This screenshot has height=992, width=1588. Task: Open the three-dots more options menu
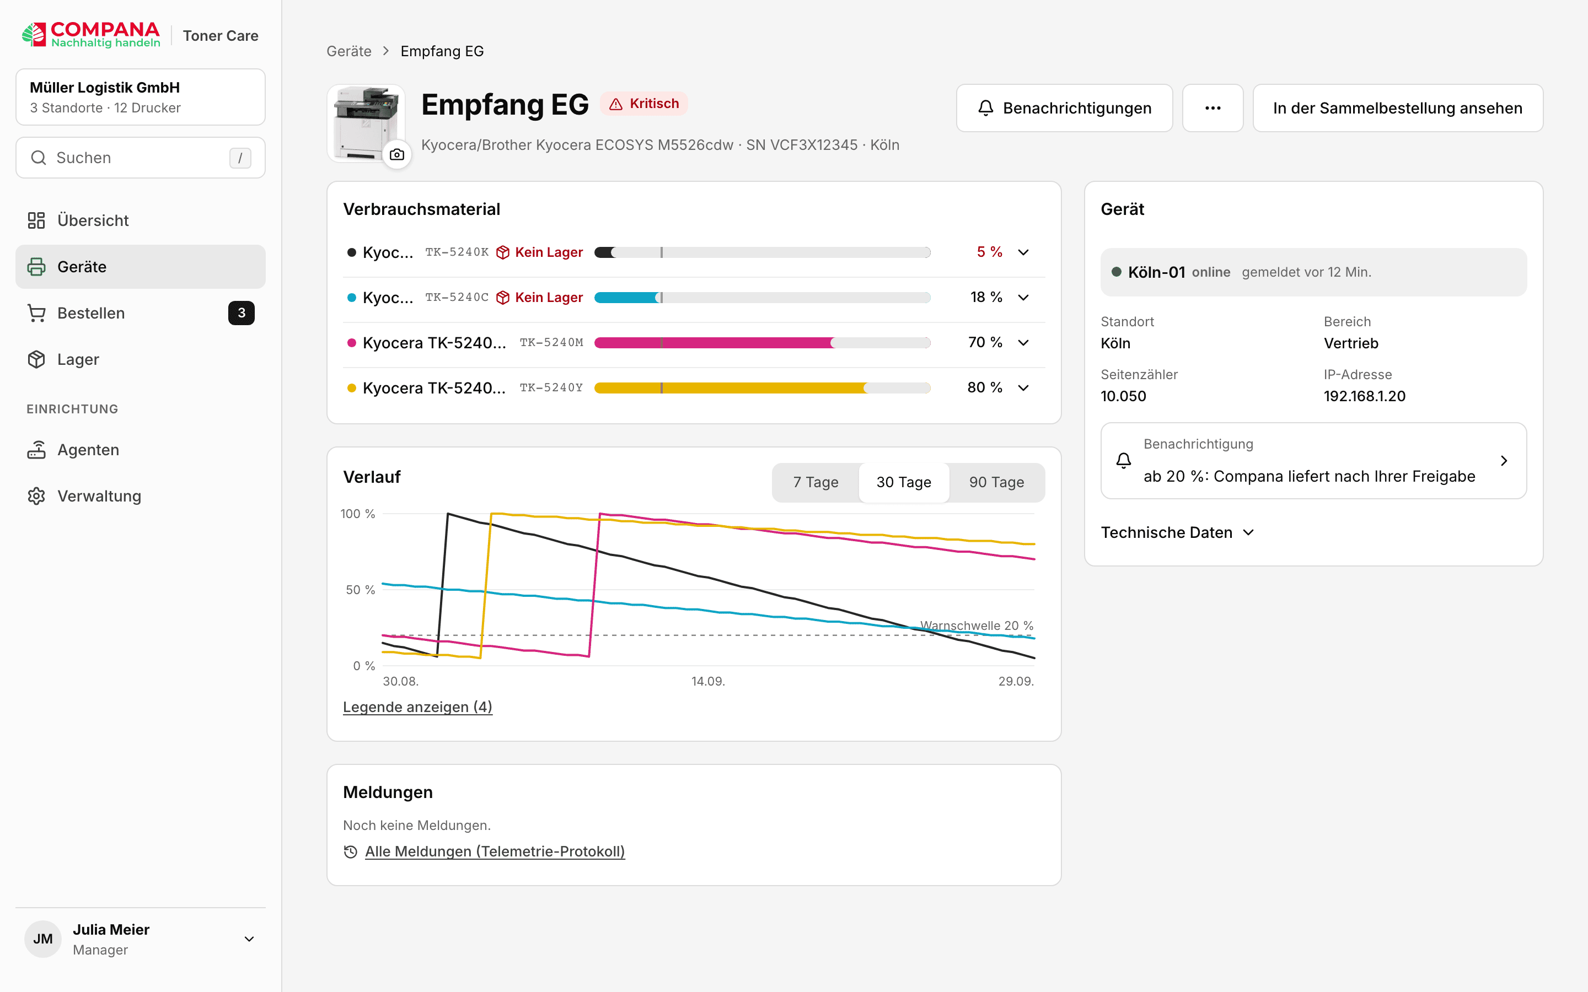(1213, 108)
